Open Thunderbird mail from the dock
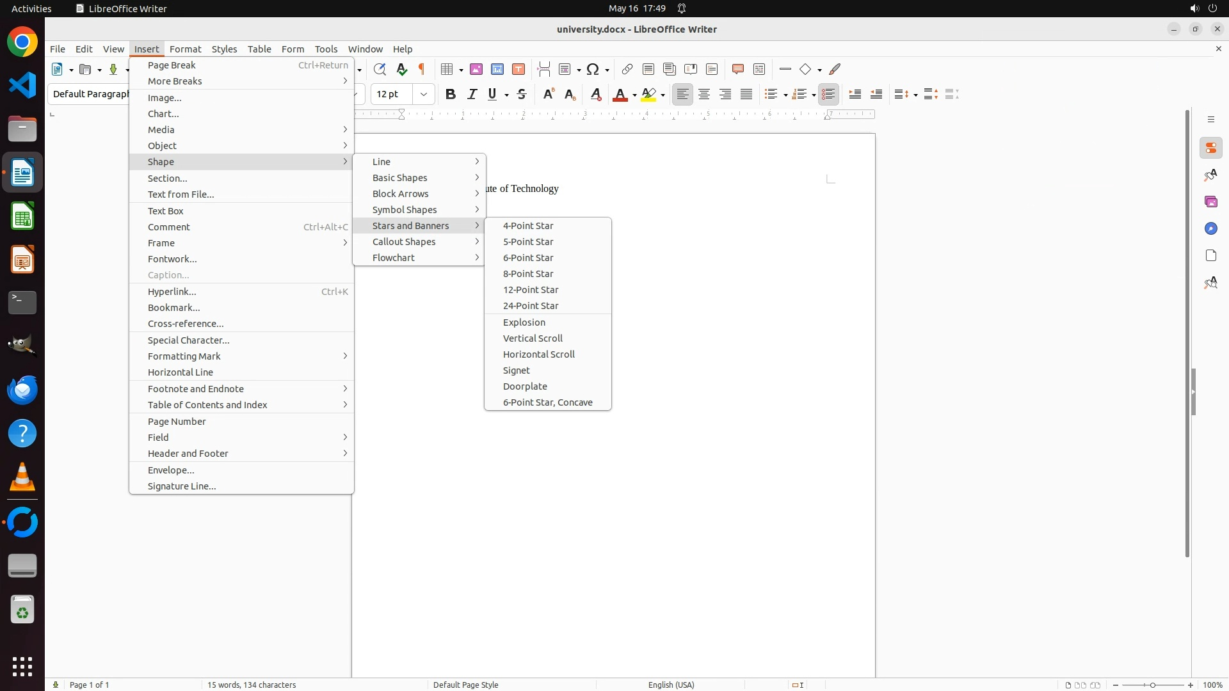The width and height of the screenshot is (1229, 691). click(x=22, y=390)
